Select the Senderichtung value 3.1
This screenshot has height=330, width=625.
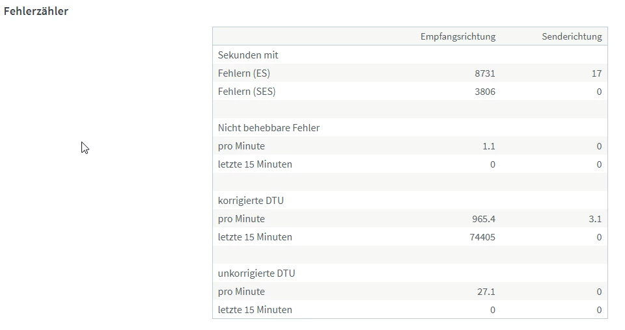595,219
